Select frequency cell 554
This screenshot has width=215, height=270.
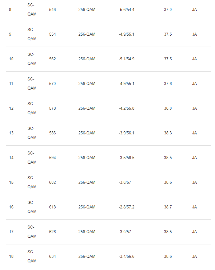53,34
